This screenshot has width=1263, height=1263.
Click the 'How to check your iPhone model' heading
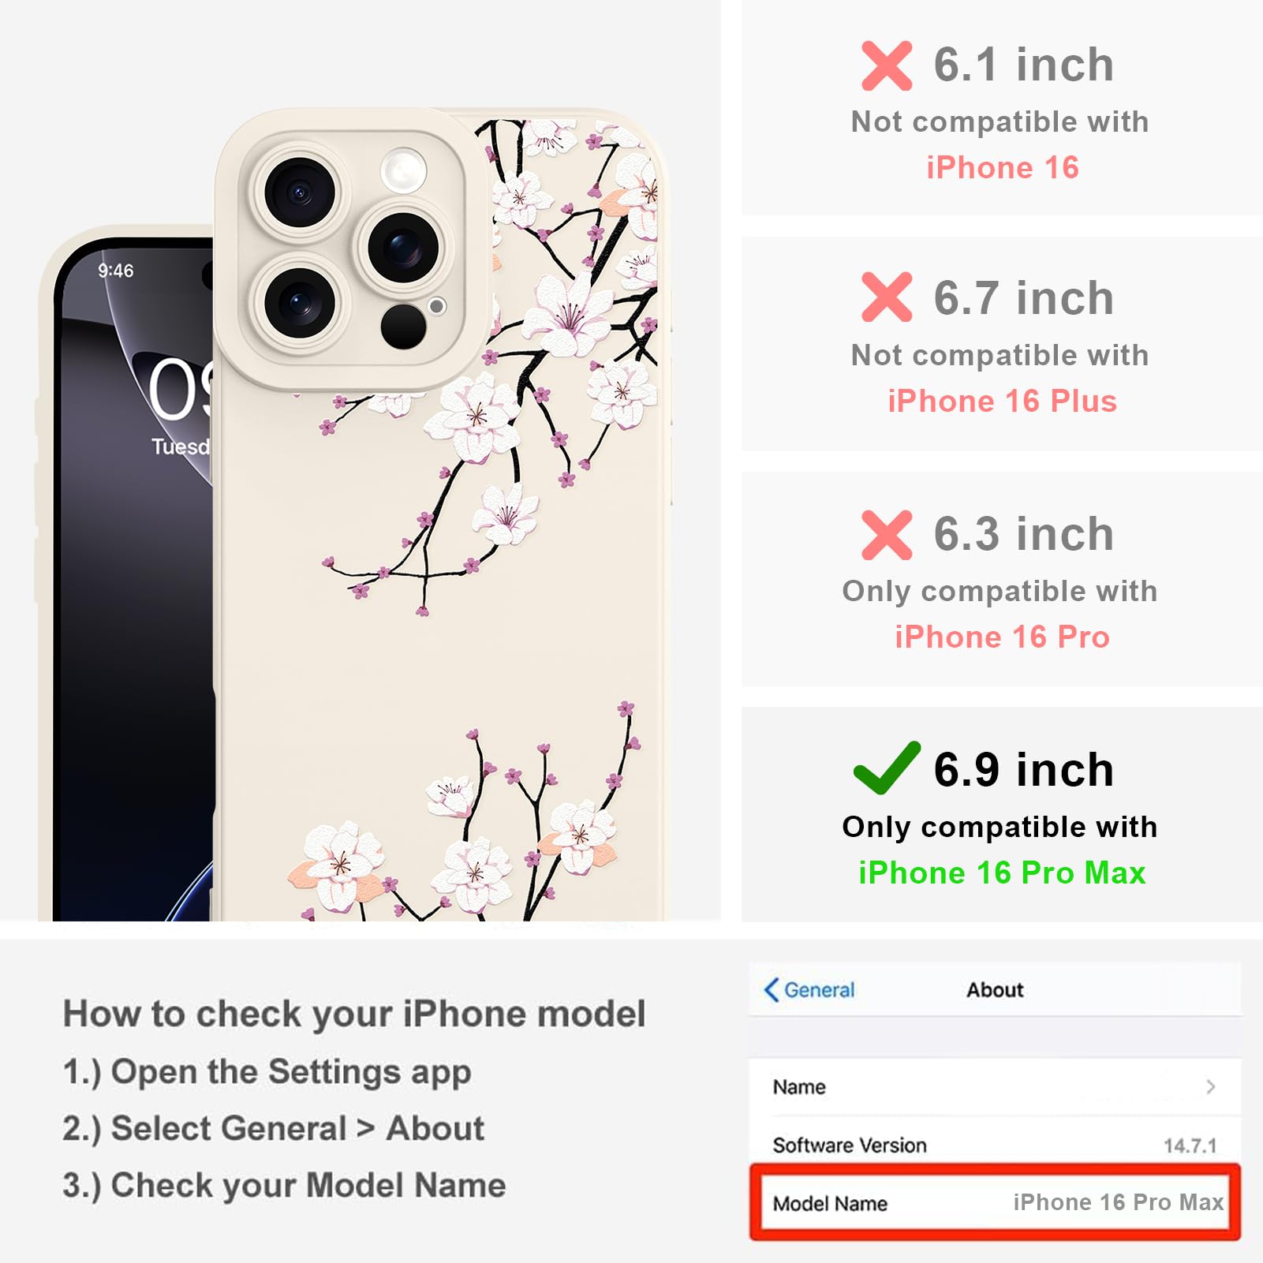354,1014
